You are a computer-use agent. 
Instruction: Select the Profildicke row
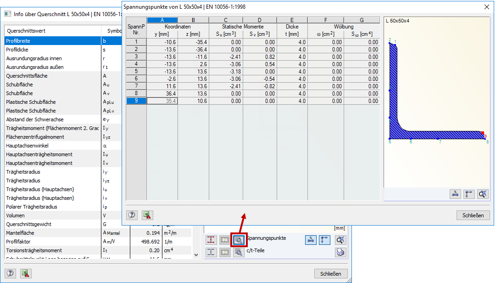point(63,50)
